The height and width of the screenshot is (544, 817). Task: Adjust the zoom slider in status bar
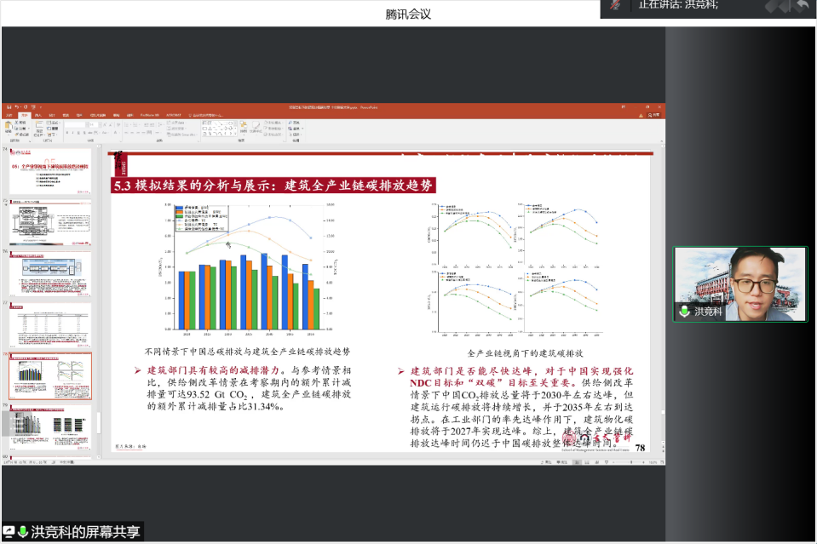[x=627, y=461]
